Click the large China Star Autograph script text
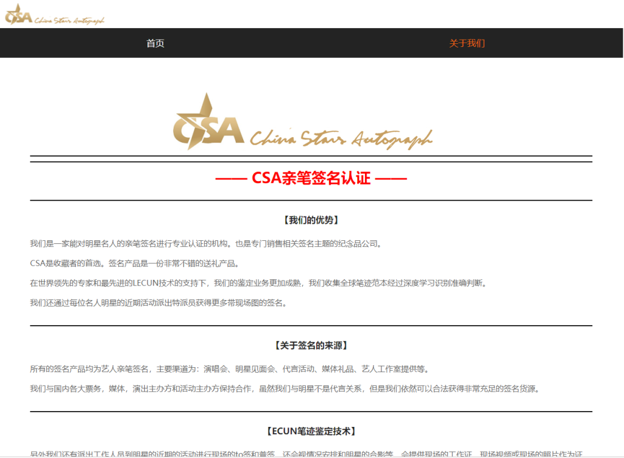This screenshot has height=458, width=624. point(341,138)
